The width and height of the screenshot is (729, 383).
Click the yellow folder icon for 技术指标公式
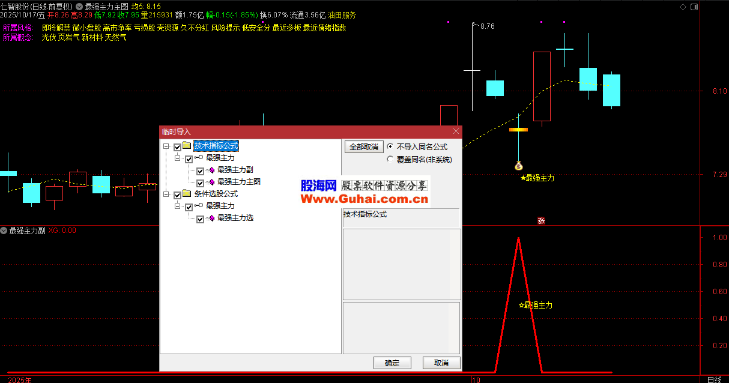coord(187,146)
